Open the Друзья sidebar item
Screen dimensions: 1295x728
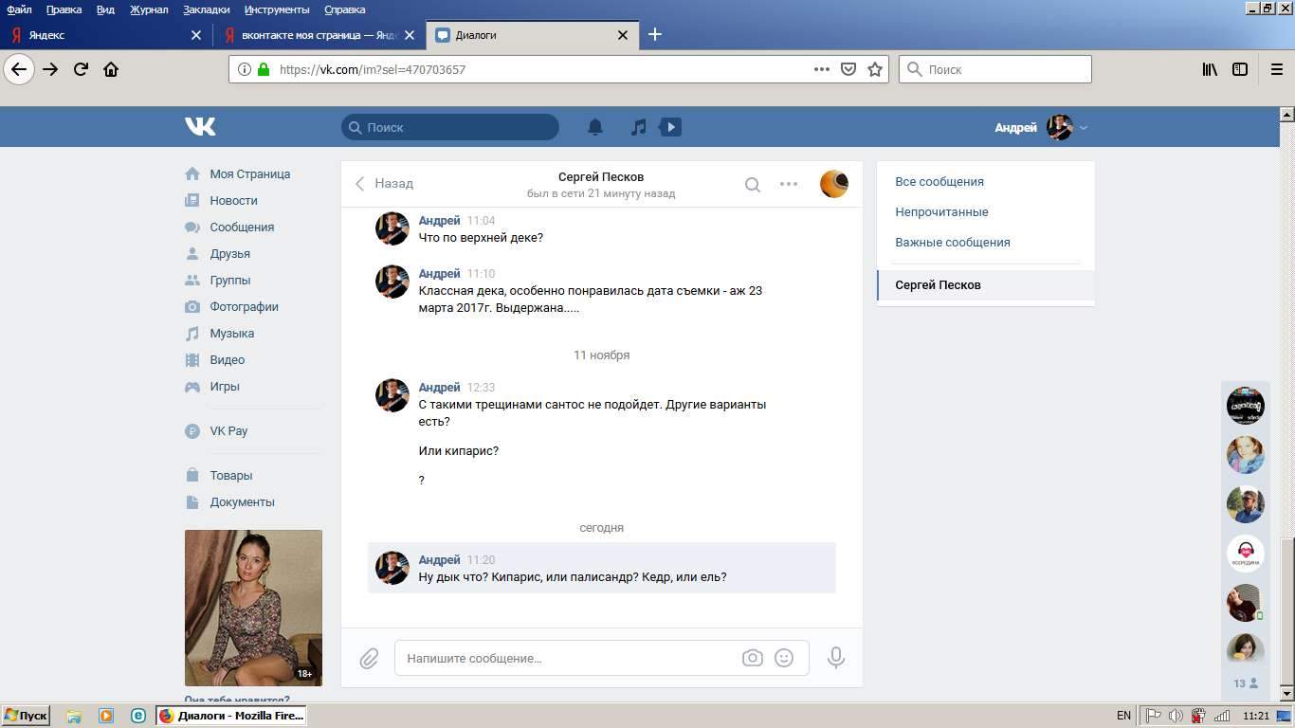229,254
